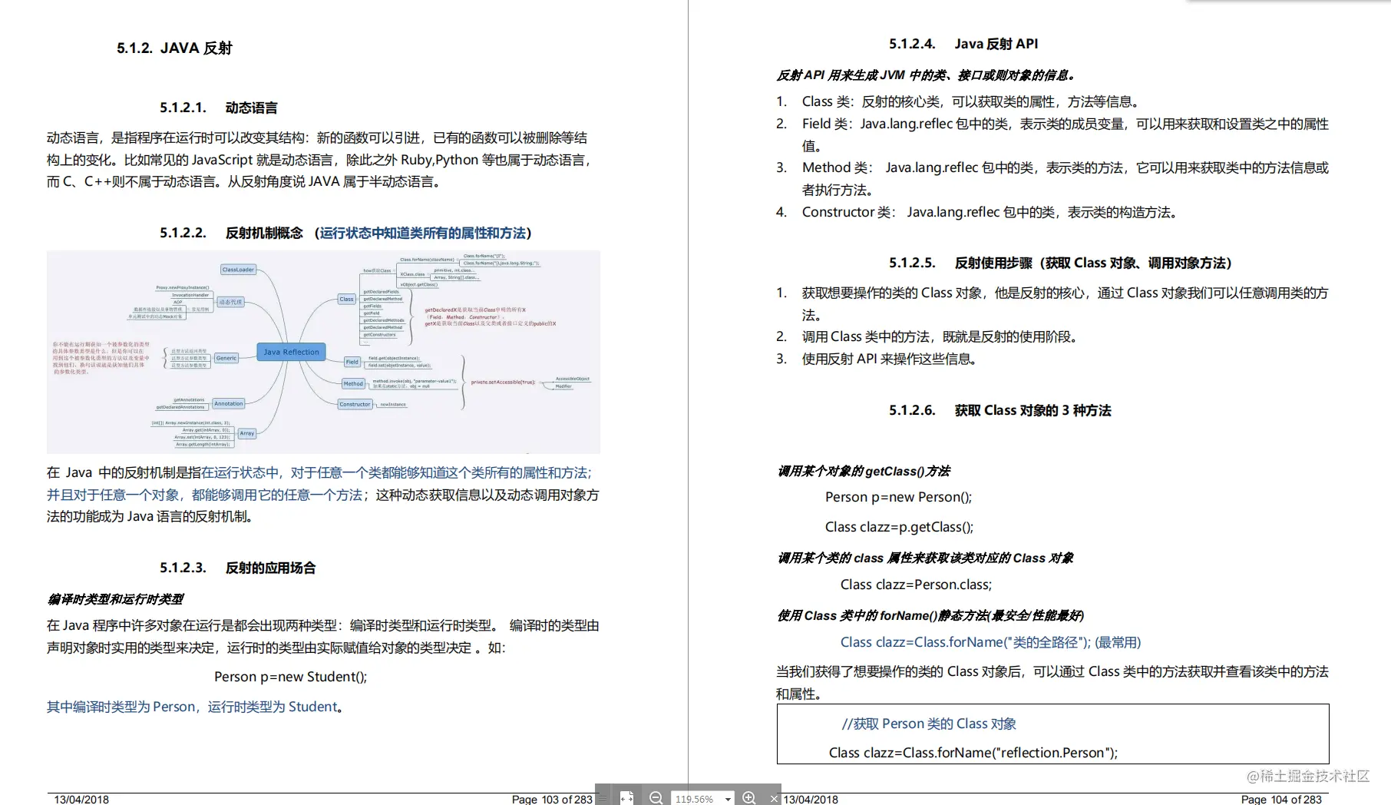
Task: Click list item '2. Field 类：Java.lang.reflec 包中的类'
Action: (1052, 134)
